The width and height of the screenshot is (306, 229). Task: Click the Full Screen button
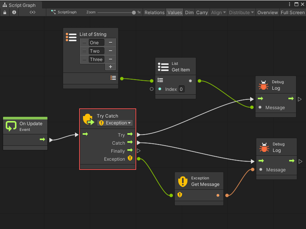pyautogui.click(x=292, y=12)
